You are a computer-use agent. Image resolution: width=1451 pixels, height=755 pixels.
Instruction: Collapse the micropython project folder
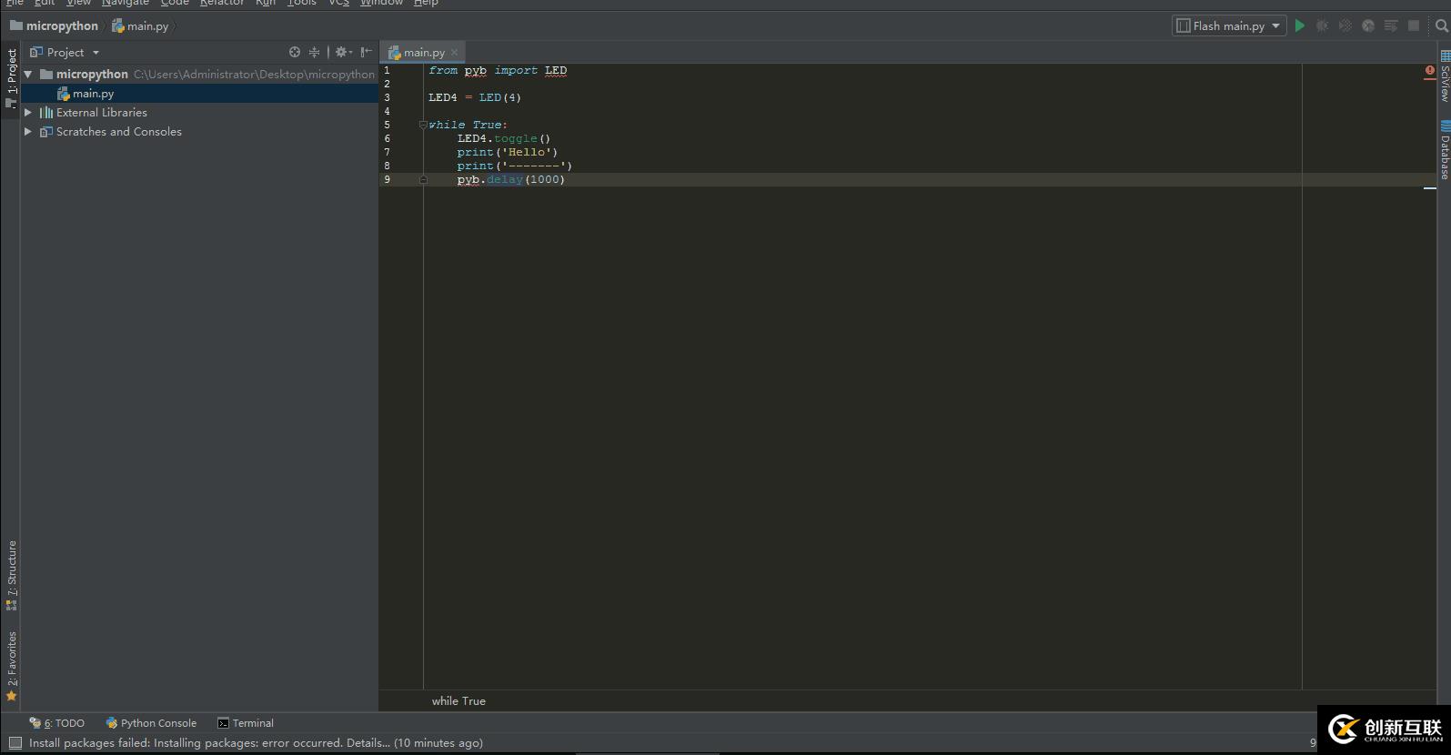28,75
